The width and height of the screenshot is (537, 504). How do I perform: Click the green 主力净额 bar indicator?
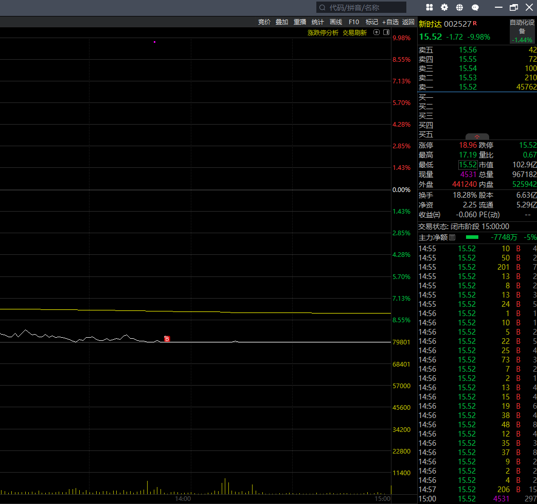[x=472, y=237]
